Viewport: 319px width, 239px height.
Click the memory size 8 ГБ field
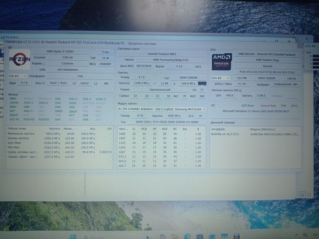coord(141,77)
